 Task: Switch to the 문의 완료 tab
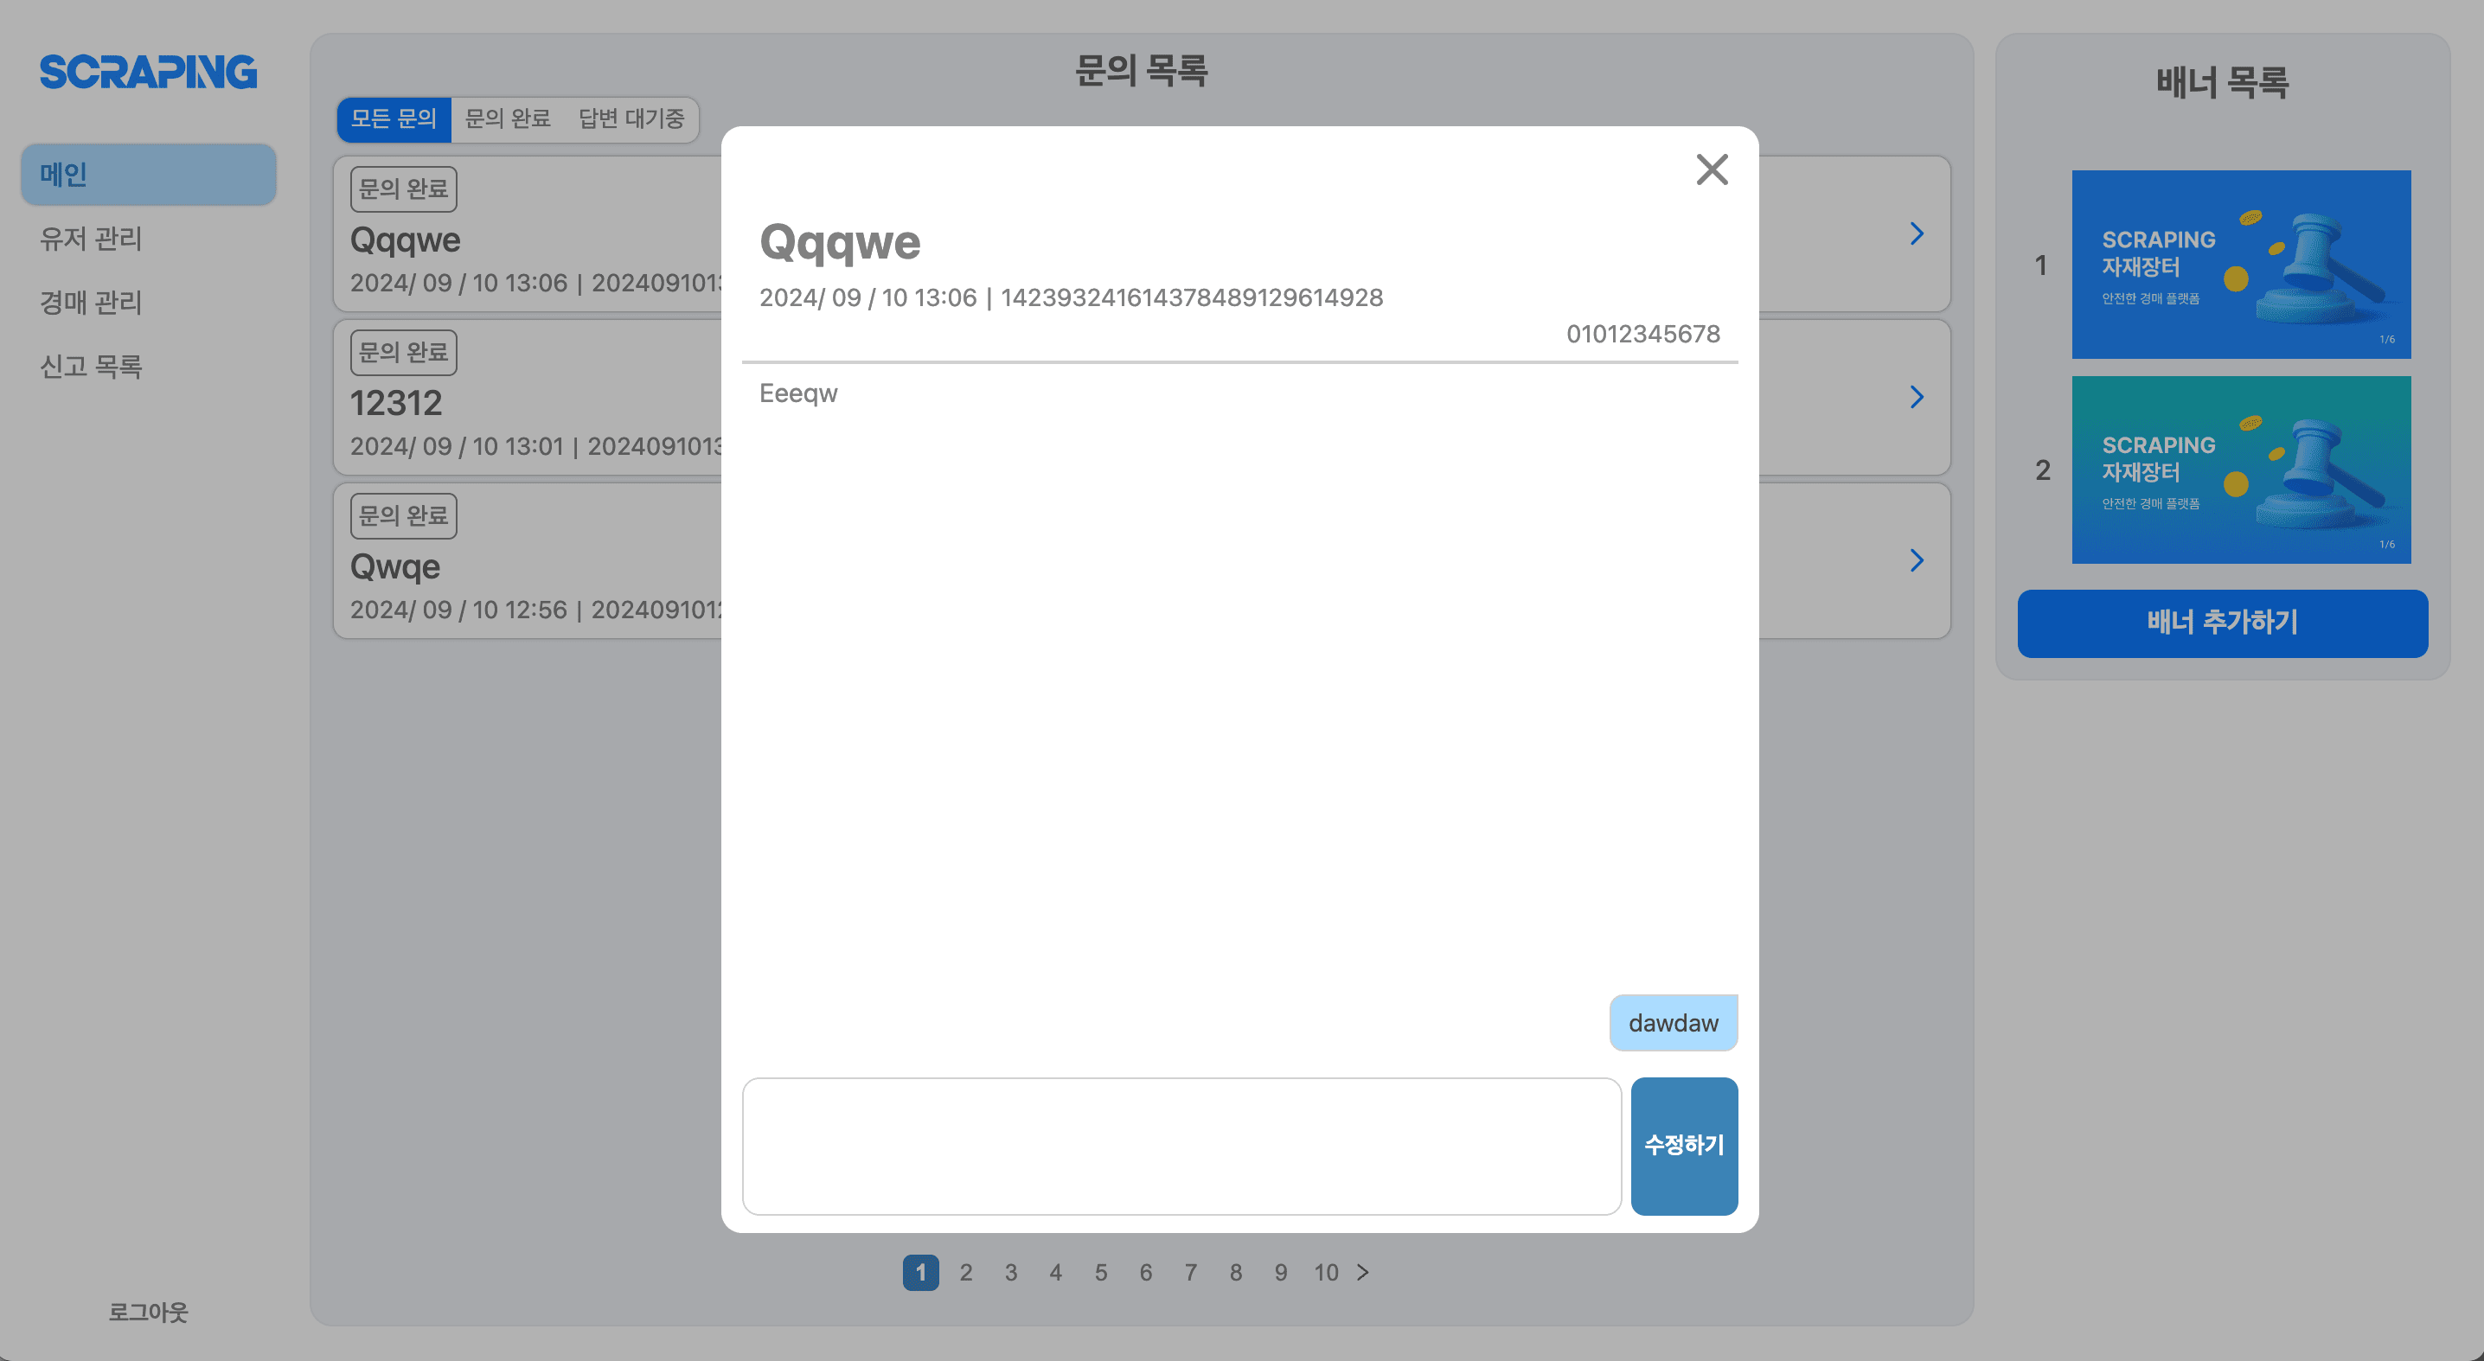click(x=507, y=118)
